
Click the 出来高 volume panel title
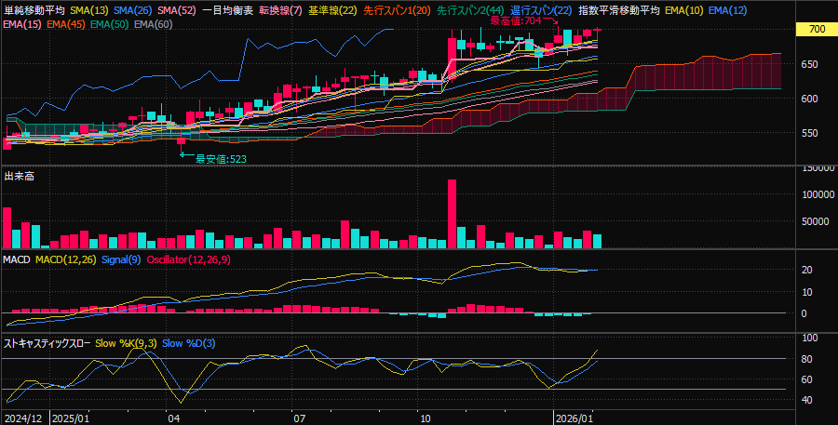(x=20, y=176)
